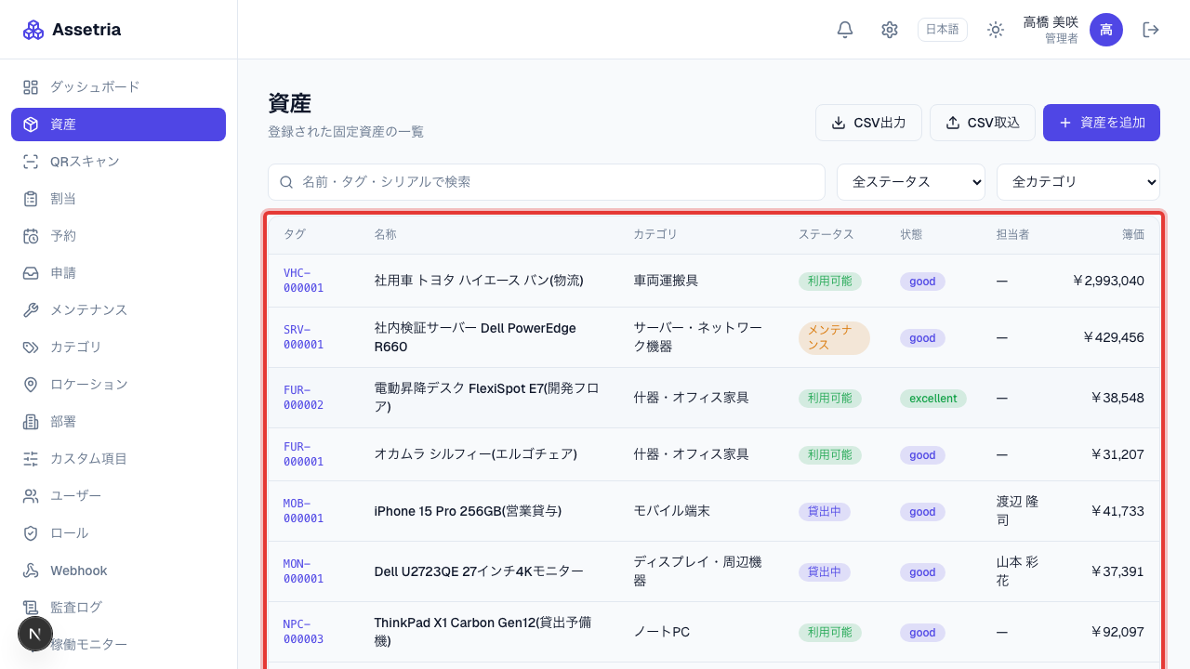
Task: Click ThinkPad X1 Carbon Gen12 name
Action: pyautogui.click(x=483, y=632)
